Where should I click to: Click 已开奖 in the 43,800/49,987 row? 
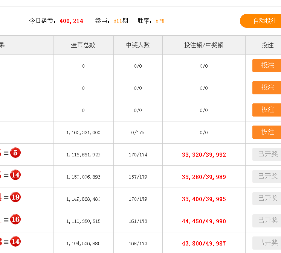(x=267, y=243)
